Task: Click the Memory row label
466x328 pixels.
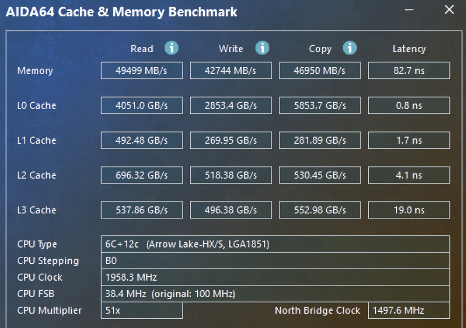Action: point(35,71)
